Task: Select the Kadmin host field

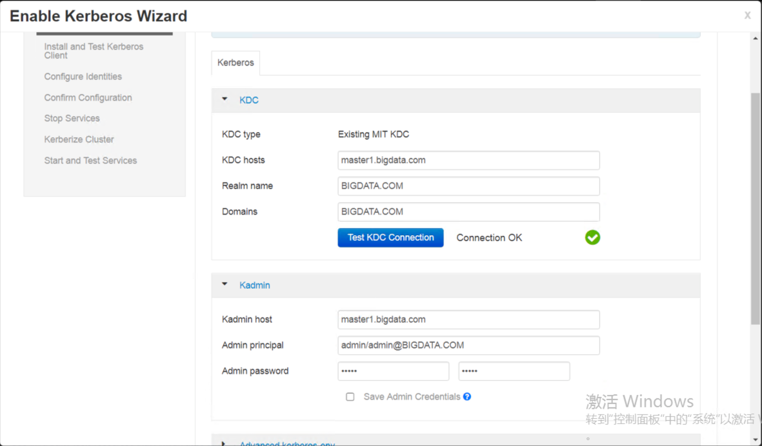Action: tap(468, 319)
